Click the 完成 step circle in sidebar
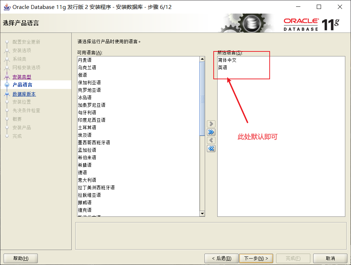The image size is (351, 265). coord(7,136)
